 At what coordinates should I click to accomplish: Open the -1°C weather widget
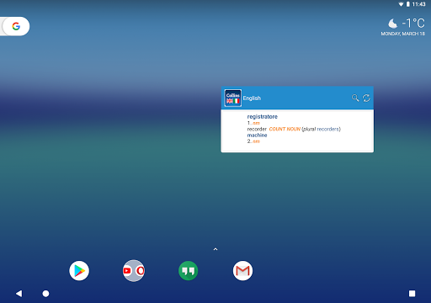click(406, 24)
